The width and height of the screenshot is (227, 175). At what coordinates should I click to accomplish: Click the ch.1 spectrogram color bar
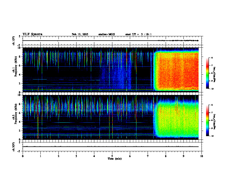[208, 73]
